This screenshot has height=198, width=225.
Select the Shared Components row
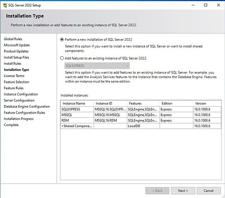click(141, 126)
